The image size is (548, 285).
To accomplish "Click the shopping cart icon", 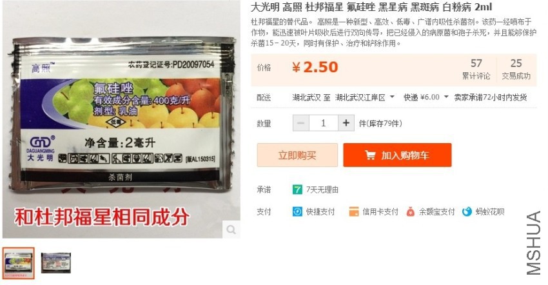I will pyautogui.click(x=370, y=155).
